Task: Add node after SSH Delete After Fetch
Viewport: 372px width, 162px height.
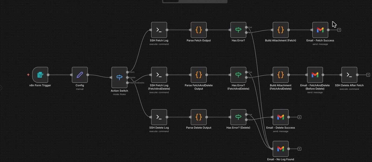Action: point(368,75)
